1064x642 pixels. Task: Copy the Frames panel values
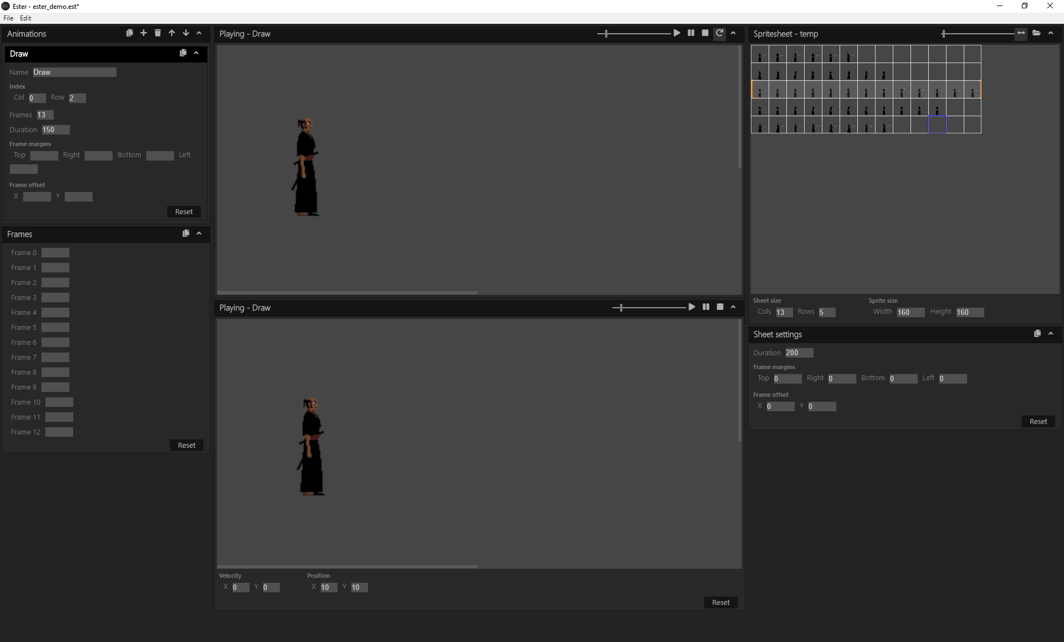tap(186, 234)
